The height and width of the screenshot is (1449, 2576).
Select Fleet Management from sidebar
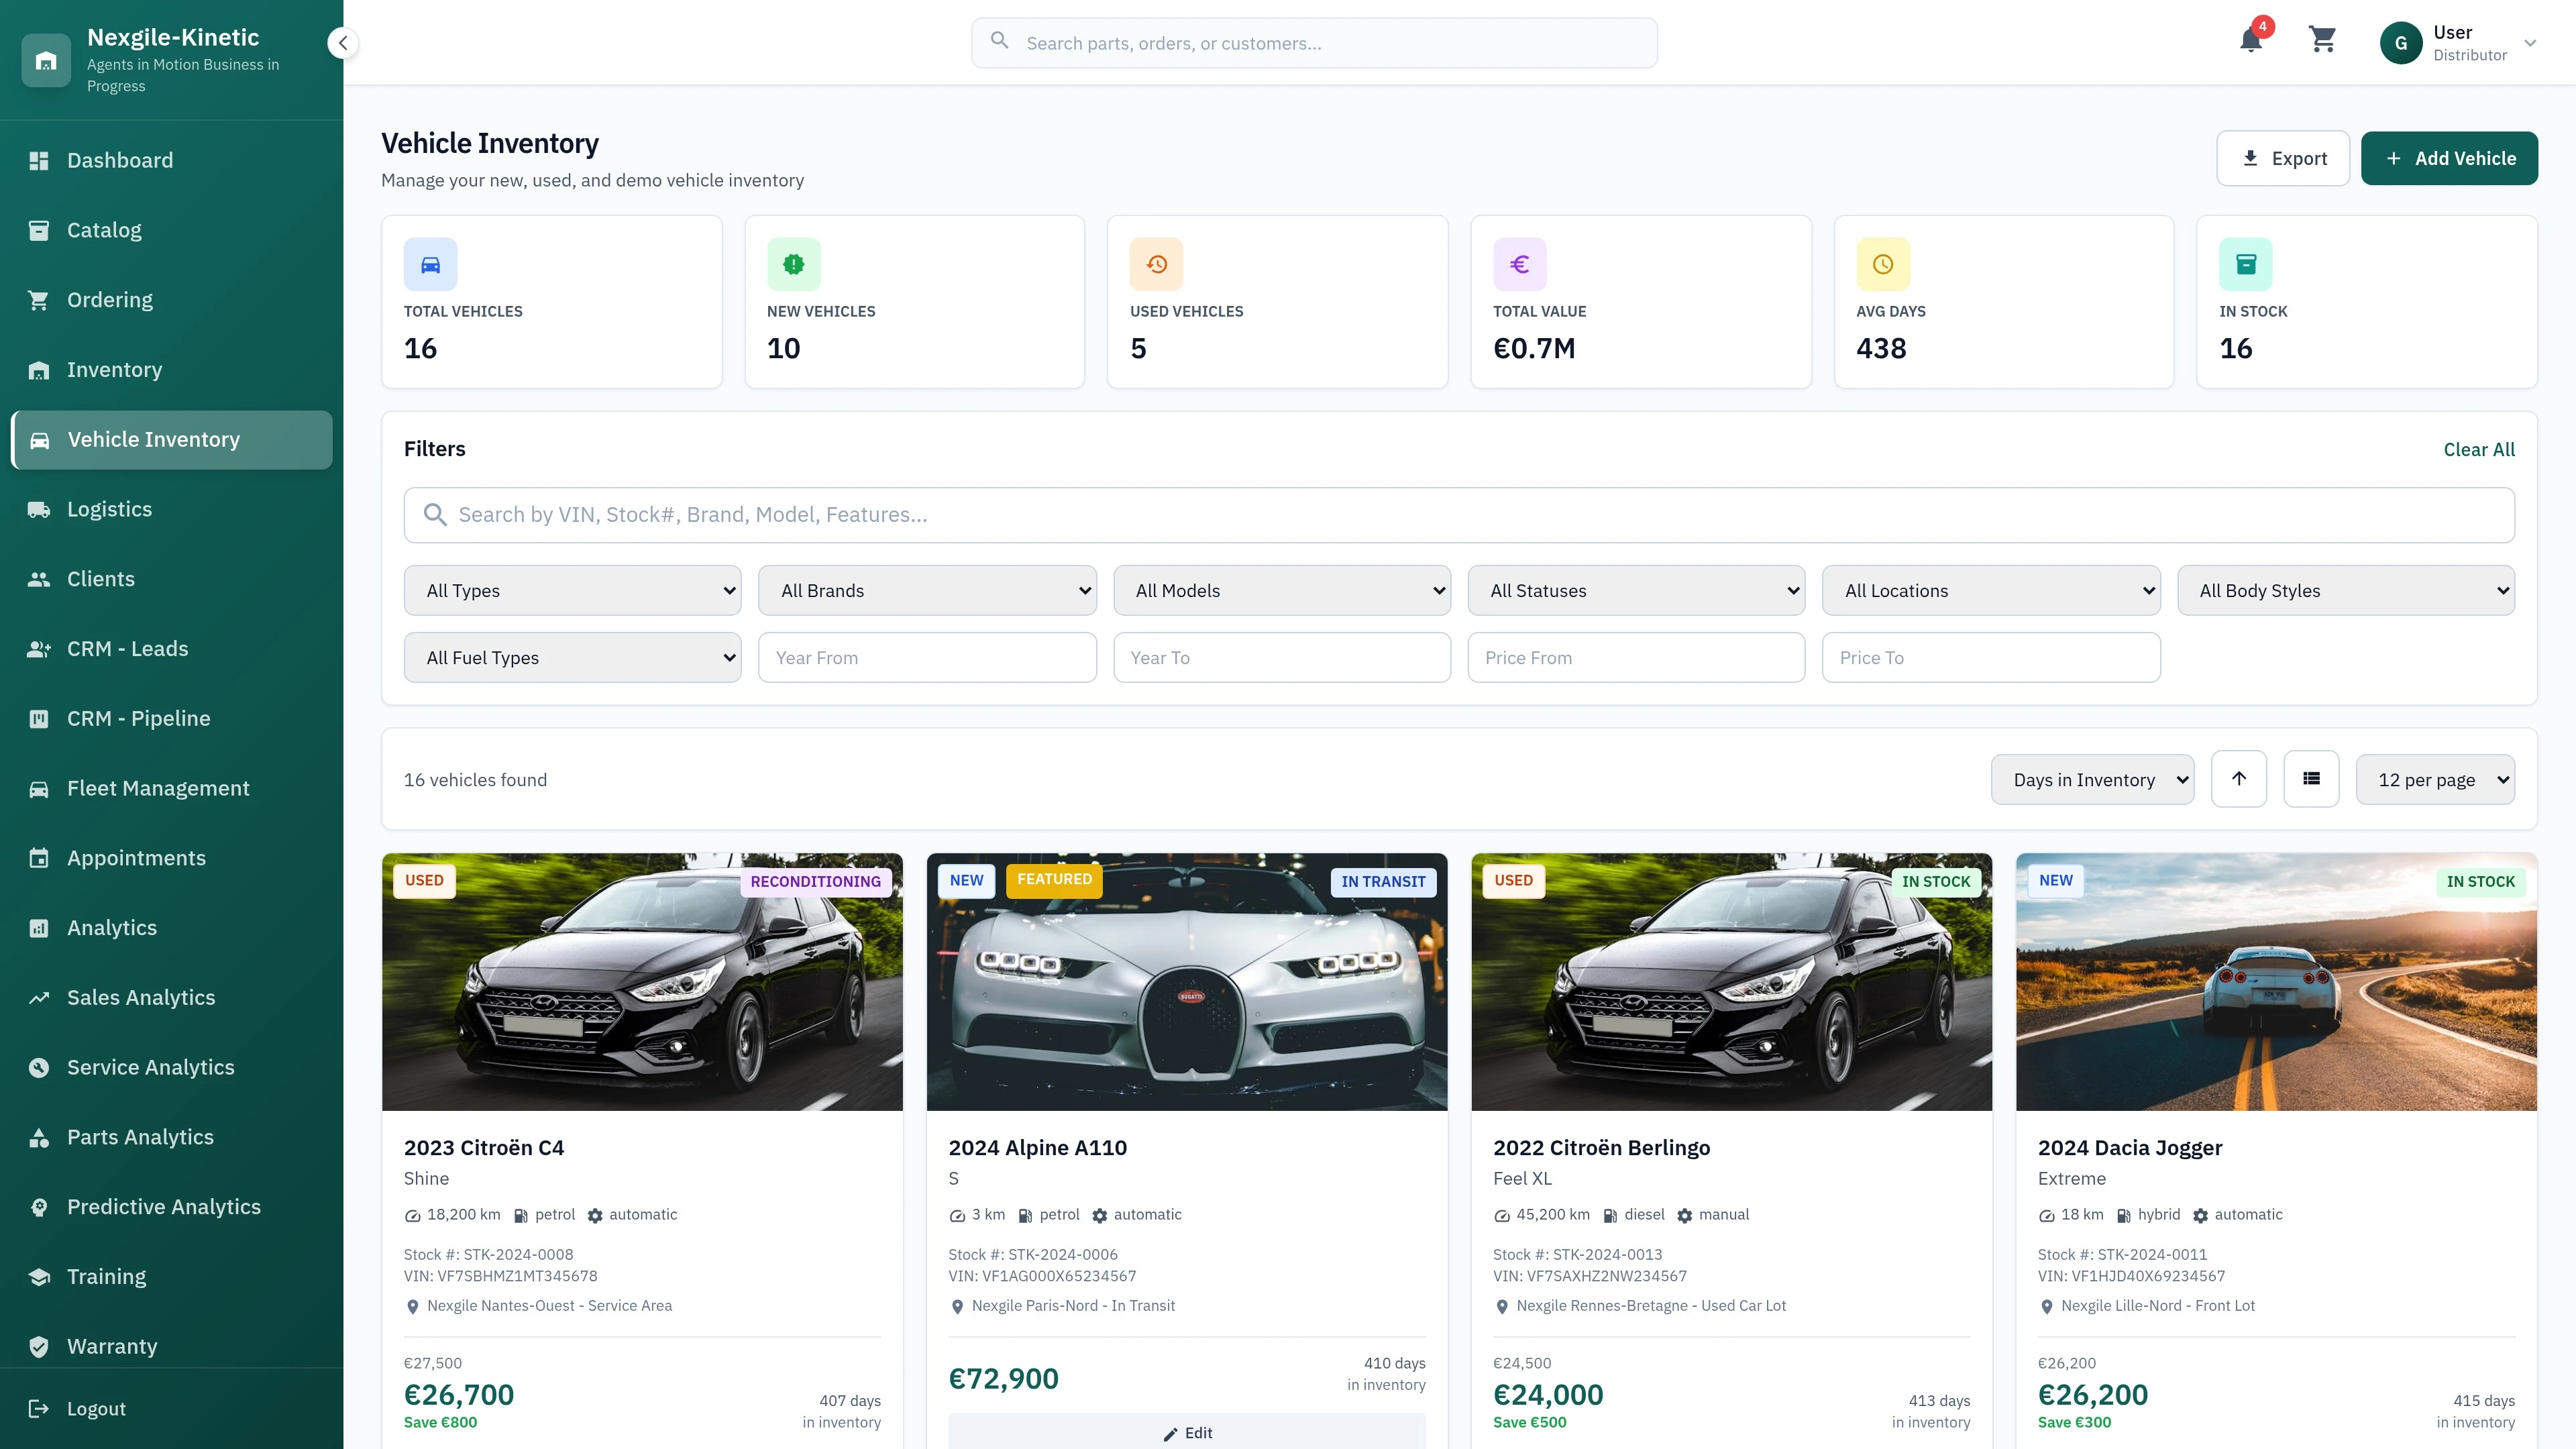[158, 787]
